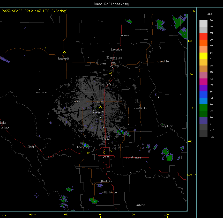Click the Didsbury city label

click(x=99, y=112)
